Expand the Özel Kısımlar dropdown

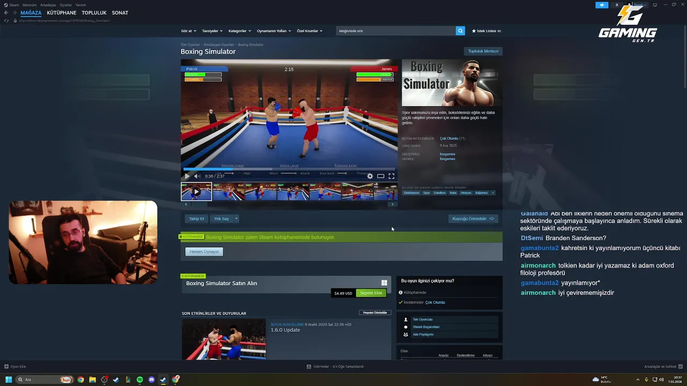310,31
